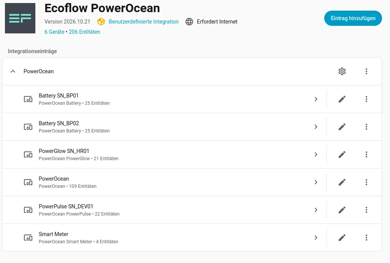The height and width of the screenshot is (263, 390).
Task: Click the Erfordert Internet label
Action: (x=217, y=22)
